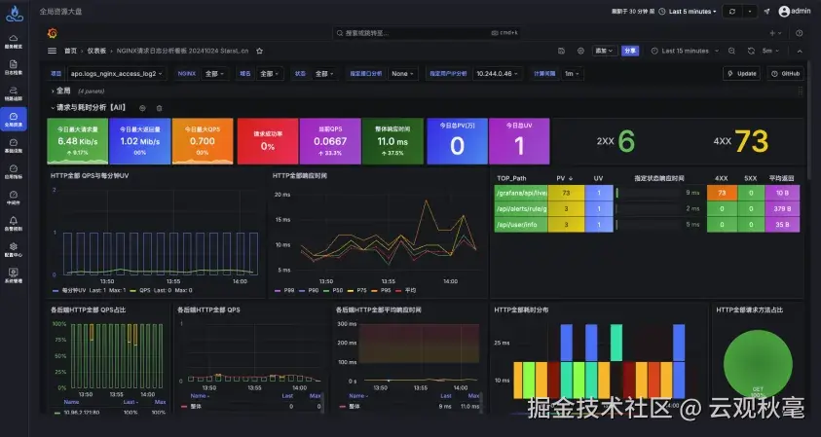Open the third gauge icon sidebar item
Screen dimensions: 821x437
click(x=14, y=171)
